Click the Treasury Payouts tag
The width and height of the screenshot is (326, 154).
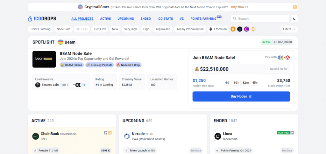[x=100, y=65]
